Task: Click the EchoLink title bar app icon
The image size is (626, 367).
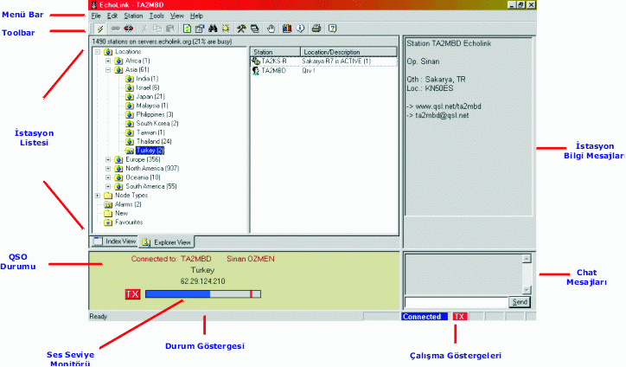Action: [93, 5]
